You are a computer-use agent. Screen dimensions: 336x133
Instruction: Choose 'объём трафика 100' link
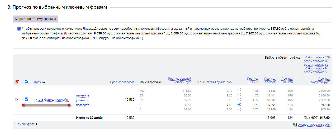pos(317,57)
